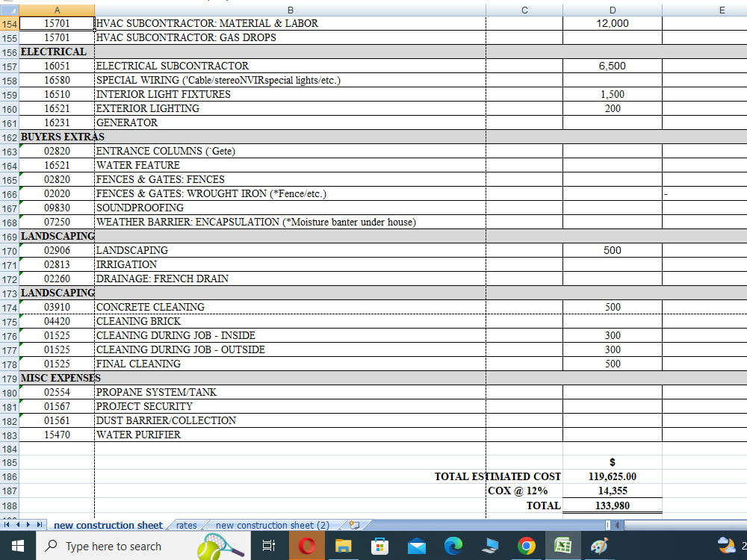Click the "SOUNDPROOFING" cell
Viewport: 747px width, 560px height.
290,208
